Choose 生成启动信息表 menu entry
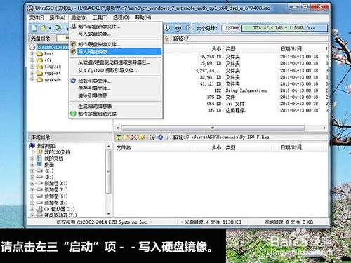351x263 pixels. 116,107
